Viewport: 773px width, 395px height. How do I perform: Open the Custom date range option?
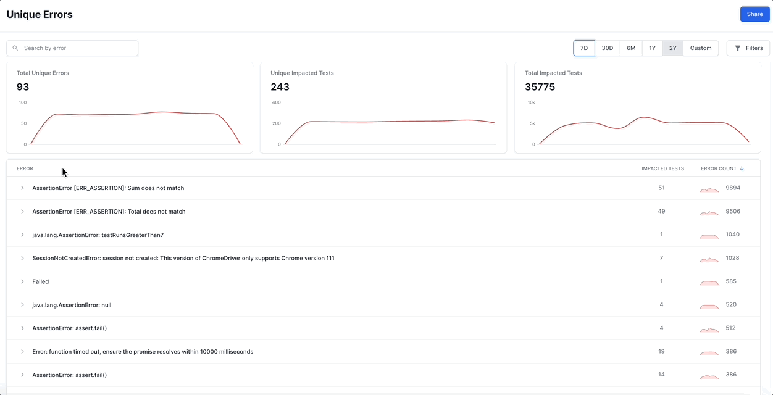tap(701, 48)
